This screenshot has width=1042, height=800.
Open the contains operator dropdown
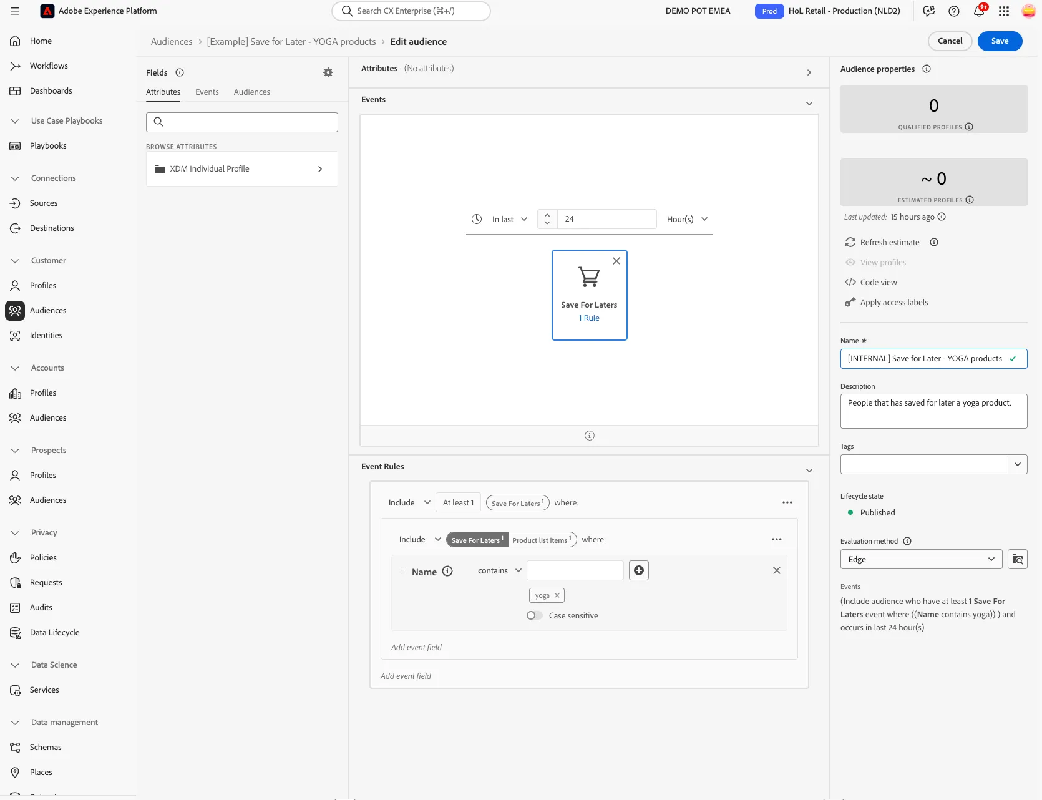[499, 570]
